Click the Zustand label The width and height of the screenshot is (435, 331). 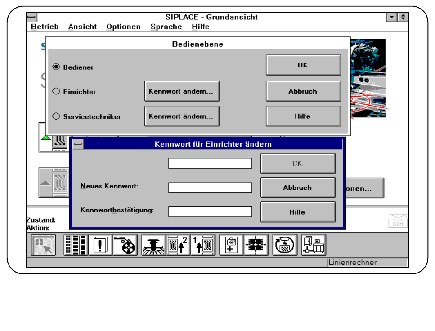(x=41, y=220)
